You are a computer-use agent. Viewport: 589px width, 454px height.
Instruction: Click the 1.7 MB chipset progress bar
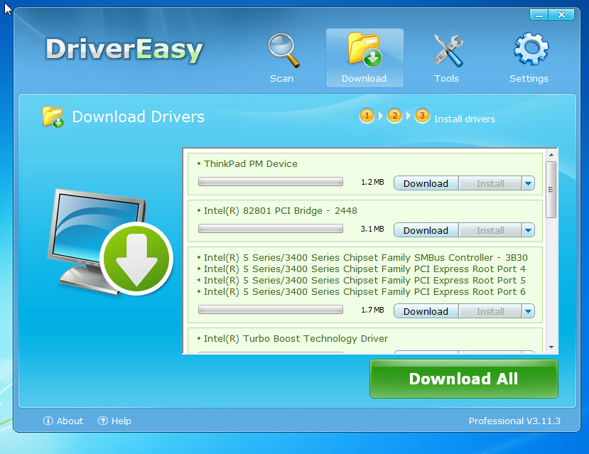click(271, 310)
